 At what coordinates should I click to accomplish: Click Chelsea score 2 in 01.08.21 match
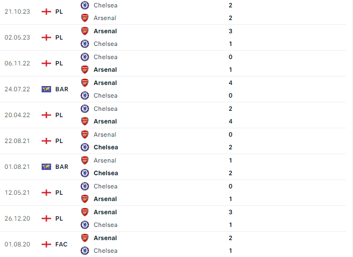(x=230, y=173)
